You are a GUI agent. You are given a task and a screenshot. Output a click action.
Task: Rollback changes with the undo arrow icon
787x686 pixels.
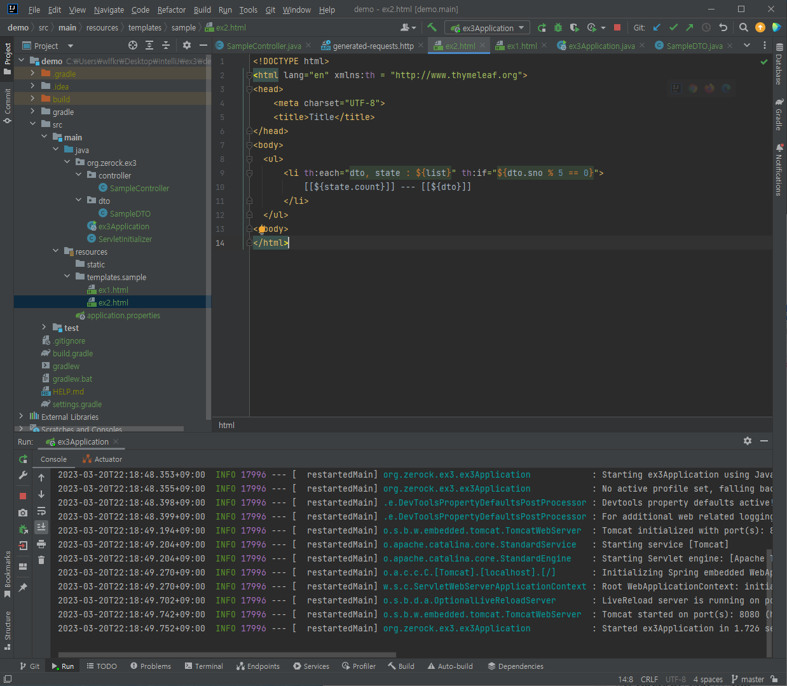(x=723, y=27)
